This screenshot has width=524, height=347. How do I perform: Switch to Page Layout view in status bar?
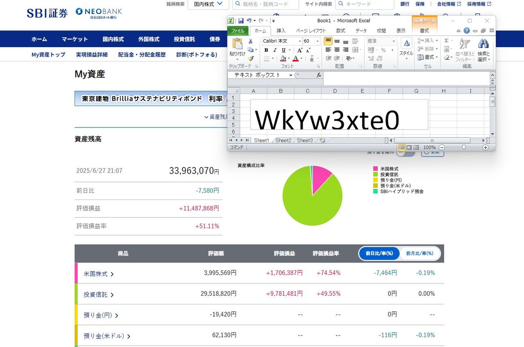(x=409, y=147)
